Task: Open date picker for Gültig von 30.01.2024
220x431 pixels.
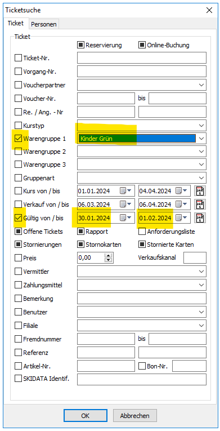Action: (126, 218)
